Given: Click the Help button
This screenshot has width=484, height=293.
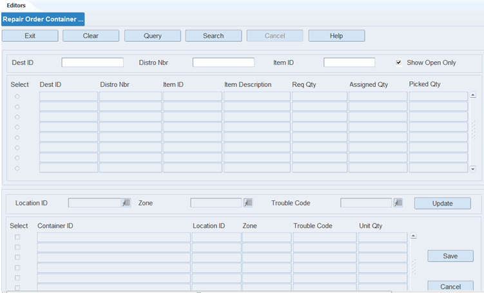Looking at the screenshot, I should tap(336, 36).
